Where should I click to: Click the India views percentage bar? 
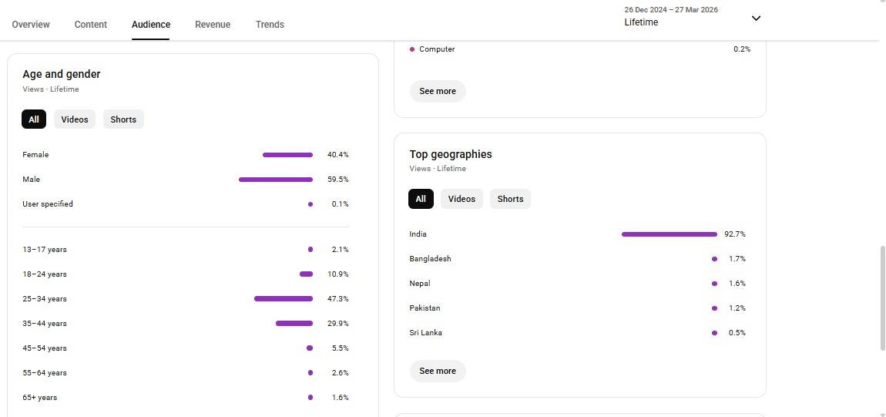pyautogui.click(x=669, y=234)
